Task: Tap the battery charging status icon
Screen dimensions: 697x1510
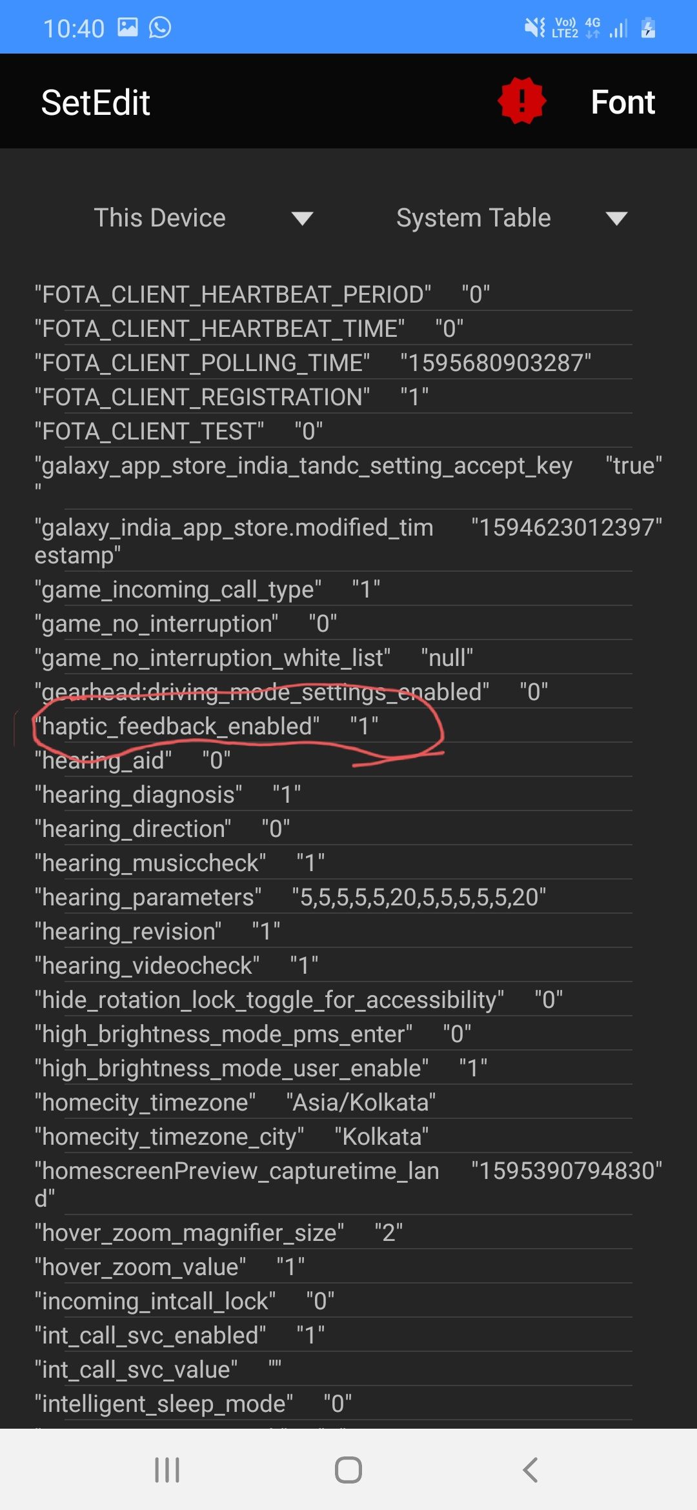Action: click(648, 28)
